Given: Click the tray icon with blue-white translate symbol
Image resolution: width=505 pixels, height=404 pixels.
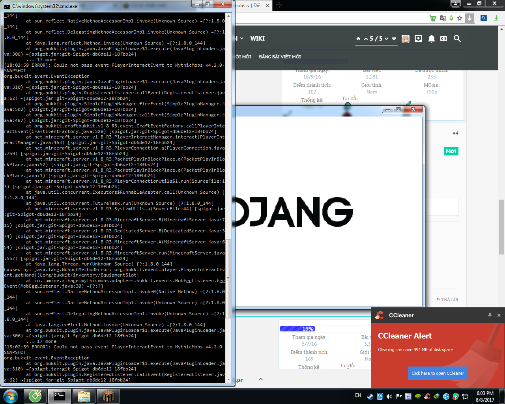Looking at the screenshot, I should [x=380, y=397].
